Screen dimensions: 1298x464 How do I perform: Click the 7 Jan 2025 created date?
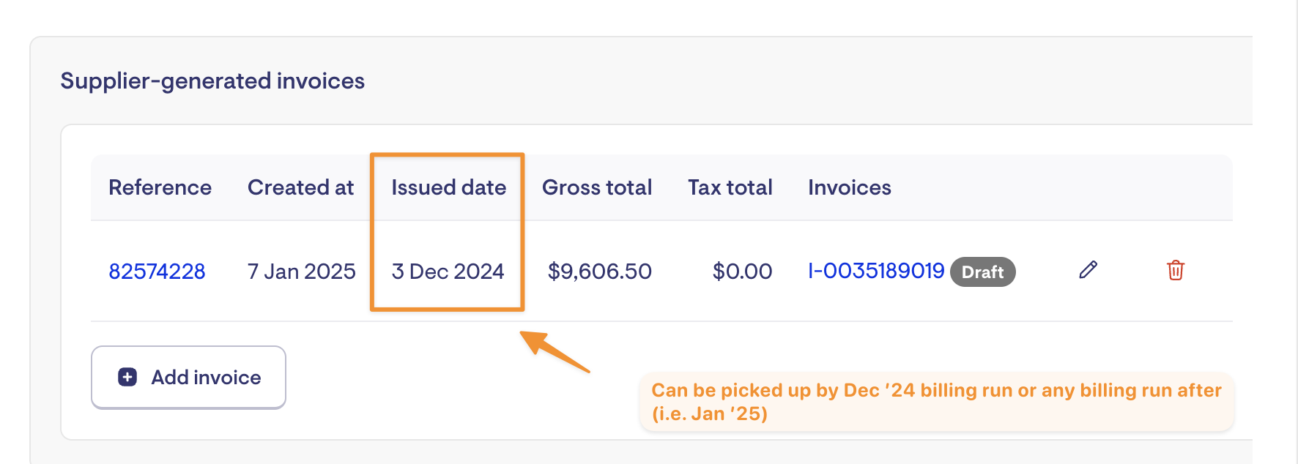[302, 272]
